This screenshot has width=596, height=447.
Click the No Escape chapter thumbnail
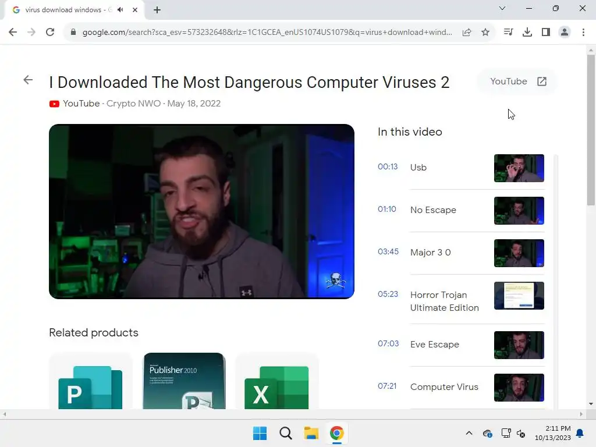pos(519,211)
